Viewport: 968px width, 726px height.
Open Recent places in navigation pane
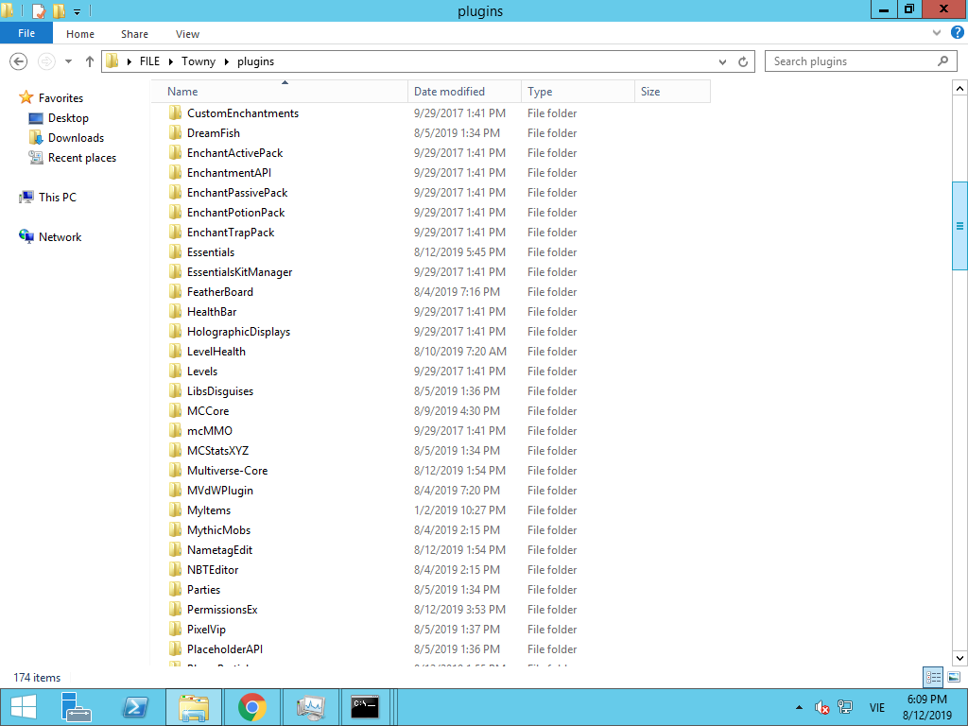click(82, 158)
